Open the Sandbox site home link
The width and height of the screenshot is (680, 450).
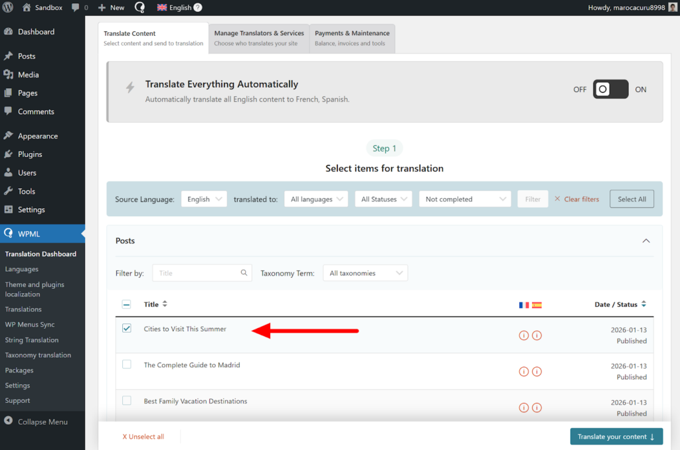(x=42, y=7)
